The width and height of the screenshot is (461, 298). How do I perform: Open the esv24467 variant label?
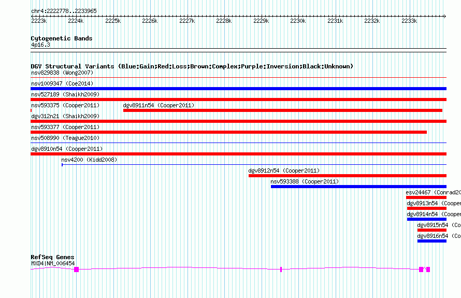tap(419, 192)
